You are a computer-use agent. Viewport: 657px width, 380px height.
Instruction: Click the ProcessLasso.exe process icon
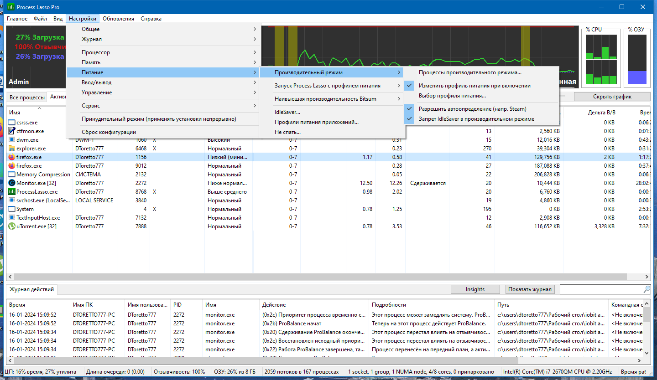(12, 192)
